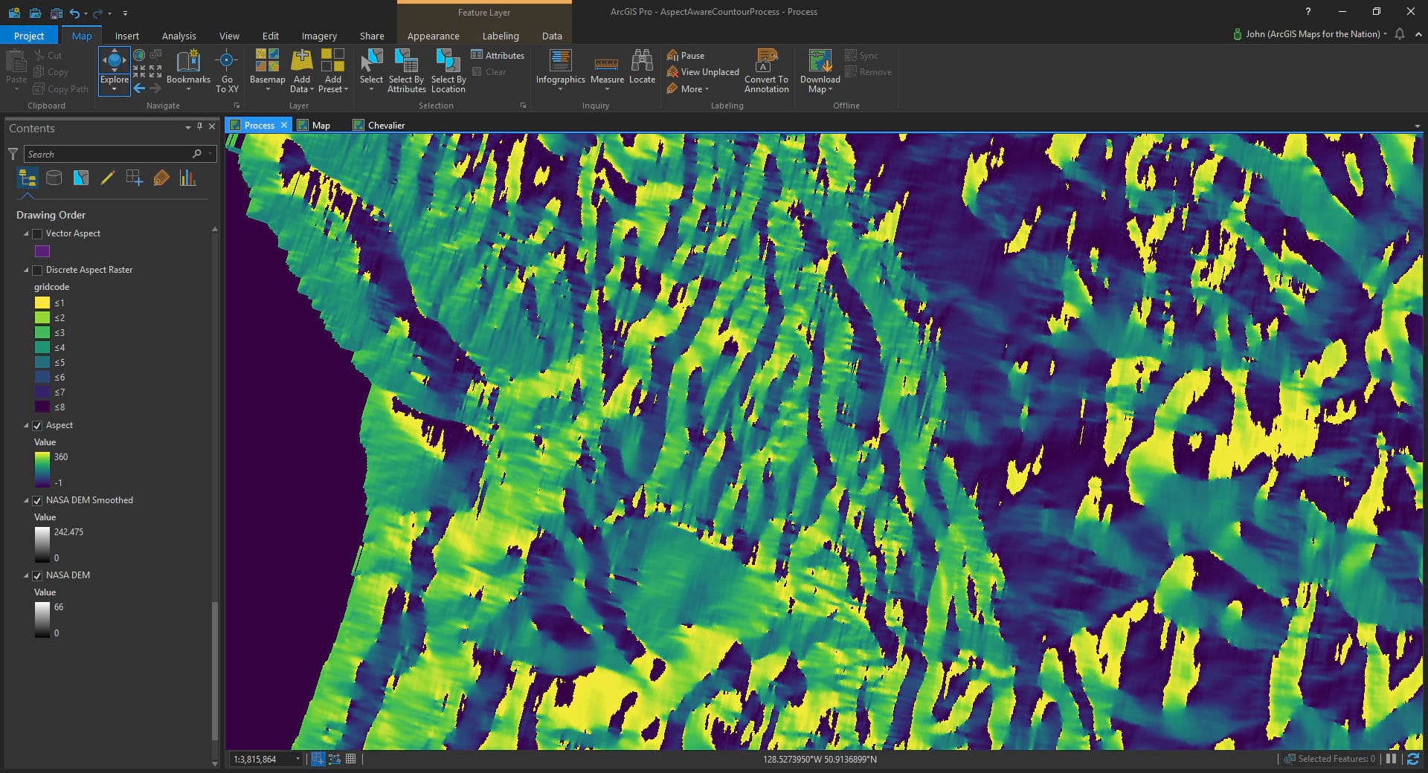The height and width of the screenshot is (773, 1428).
Task: Open the map scale dropdown
Action: click(297, 759)
